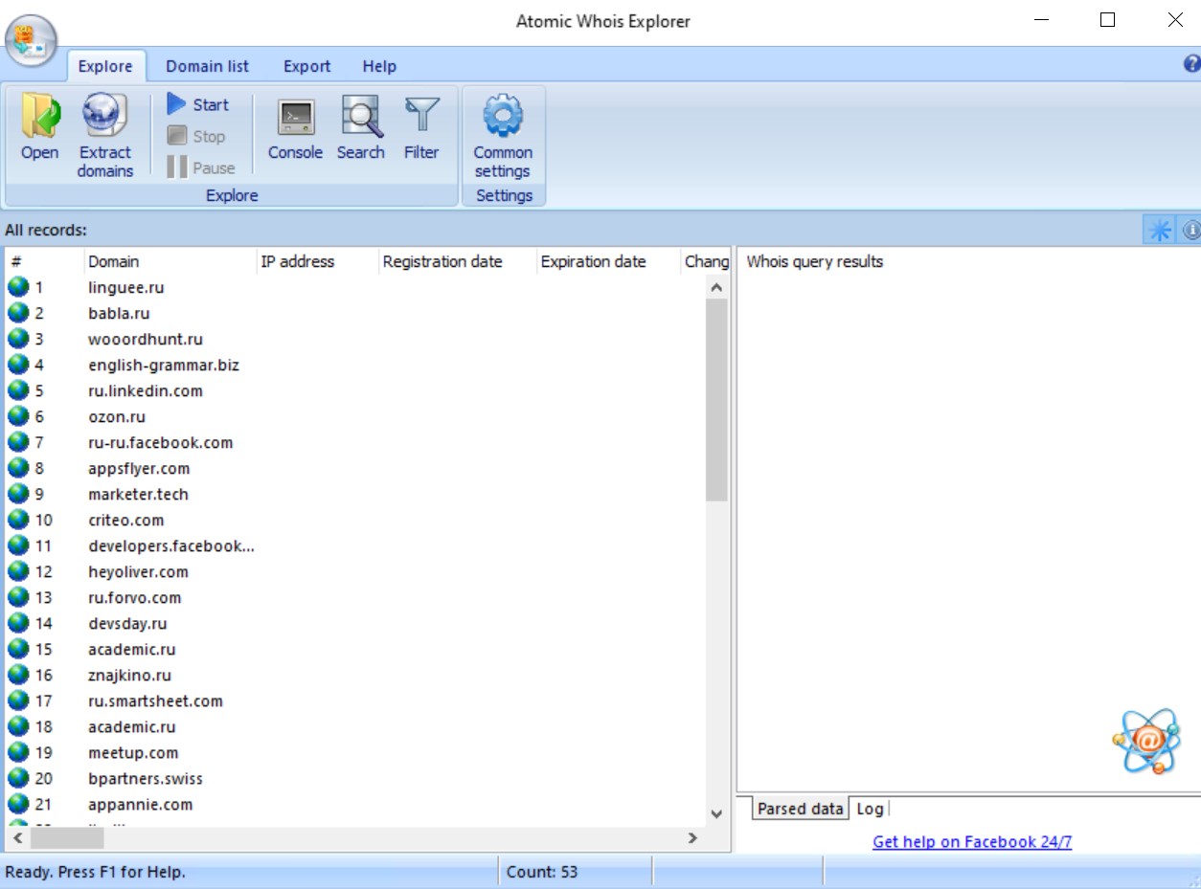Open the Export menu
The image size is (1201, 889).
pyautogui.click(x=306, y=66)
